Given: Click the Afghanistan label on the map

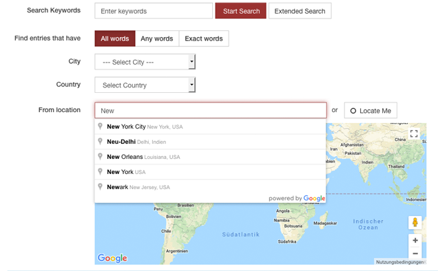Looking at the screenshot, I should click(352, 144).
